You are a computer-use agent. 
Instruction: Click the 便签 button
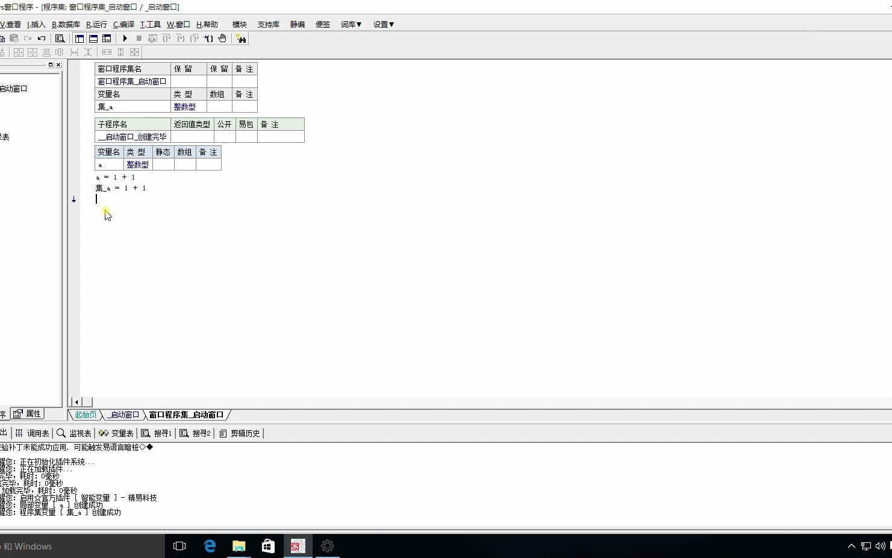tap(323, 25)
